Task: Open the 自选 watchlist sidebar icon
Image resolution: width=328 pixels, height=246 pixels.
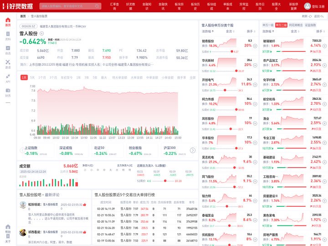Action: (x=8, y=48)
